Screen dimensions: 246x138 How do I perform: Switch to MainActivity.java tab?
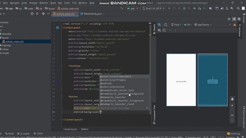(93, 14)
